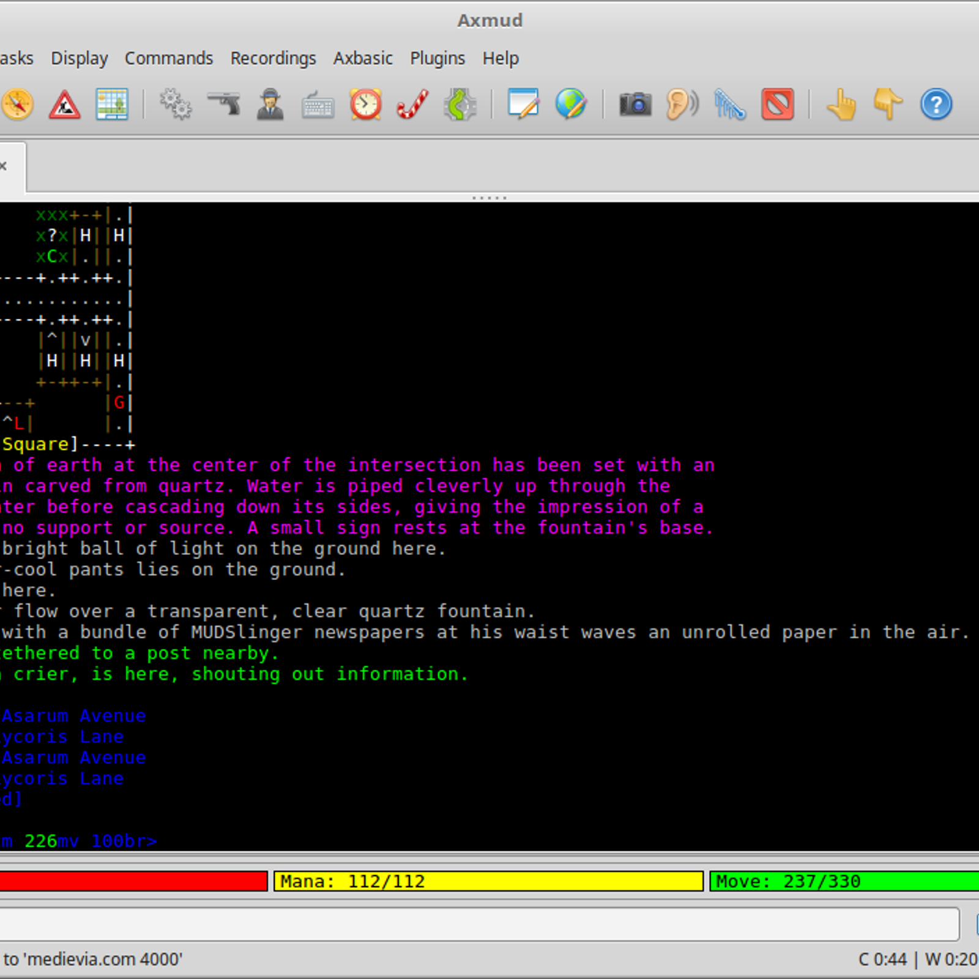Click the blue help question mark icon
This screenshot has height=979, width=979.
click(x=936, y=105)
